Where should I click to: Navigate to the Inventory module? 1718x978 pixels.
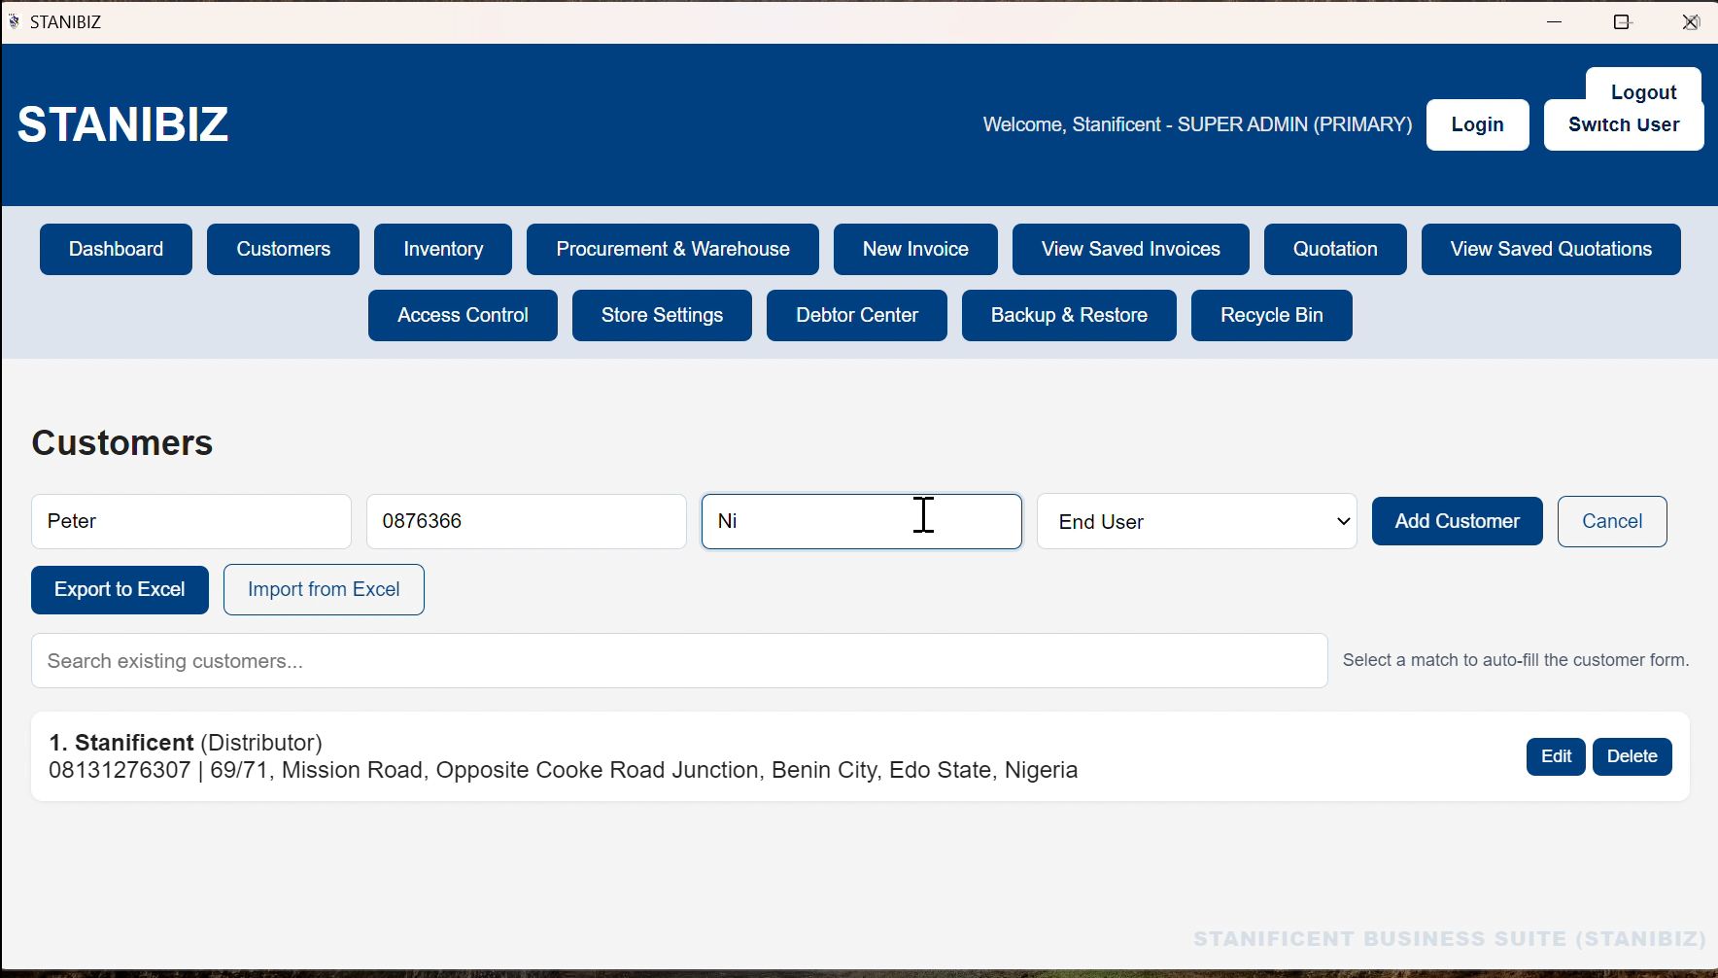coord(443,249)
